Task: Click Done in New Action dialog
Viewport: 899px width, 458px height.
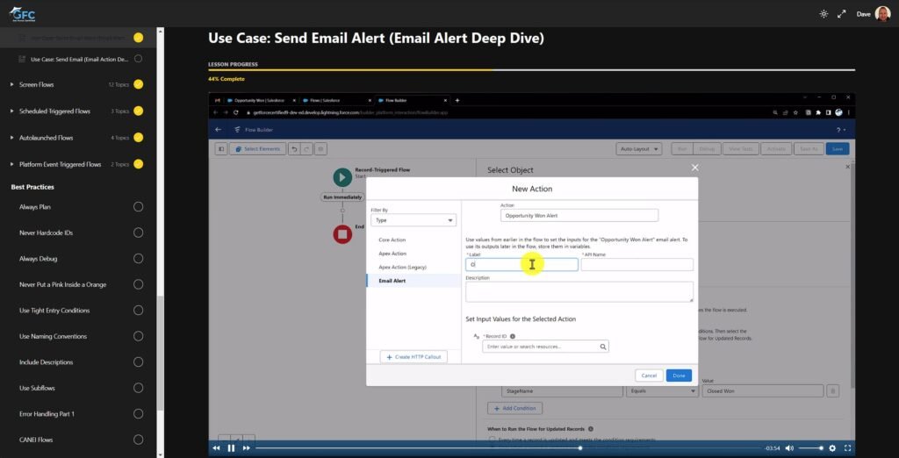Action: [679, 376]
